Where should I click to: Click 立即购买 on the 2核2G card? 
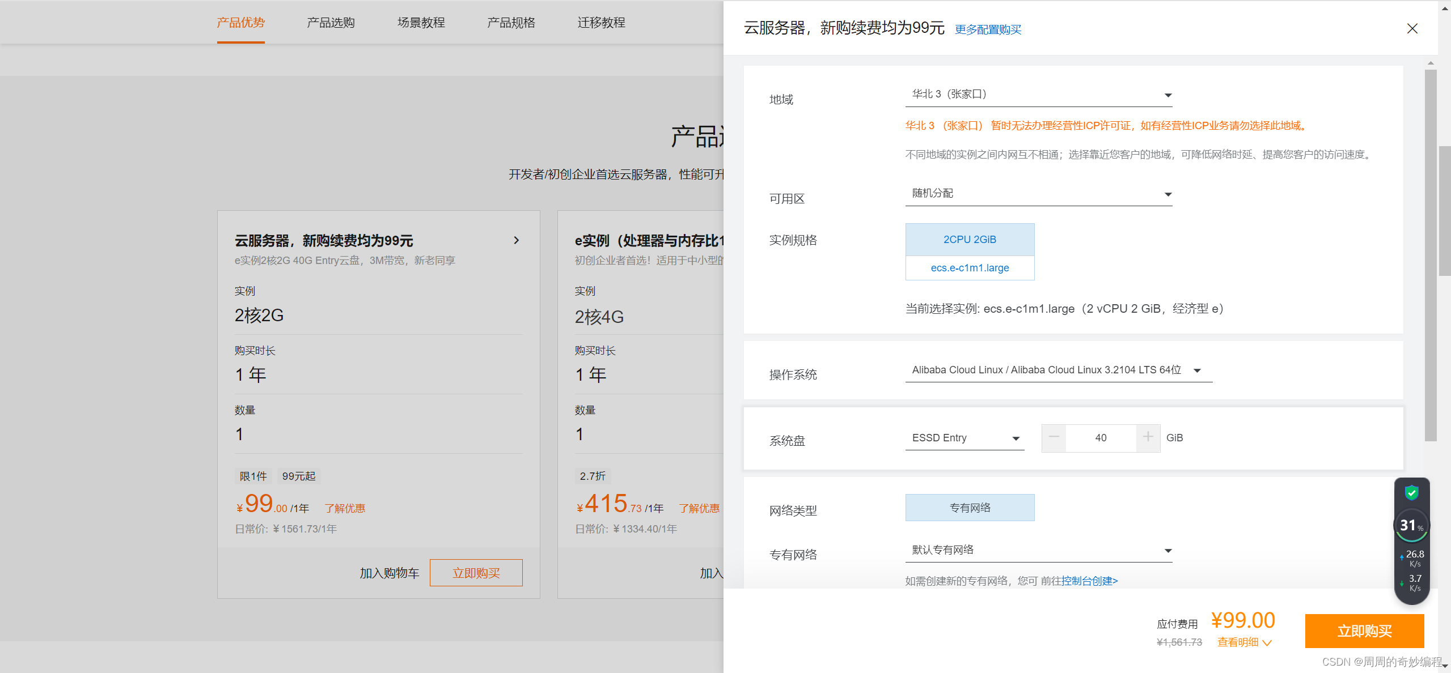pyautogui.click(x=476, y=573)
